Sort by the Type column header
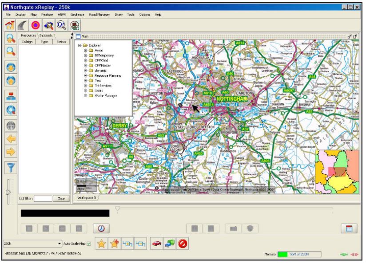Screen dimensions: 366x263 click(44, 42)
